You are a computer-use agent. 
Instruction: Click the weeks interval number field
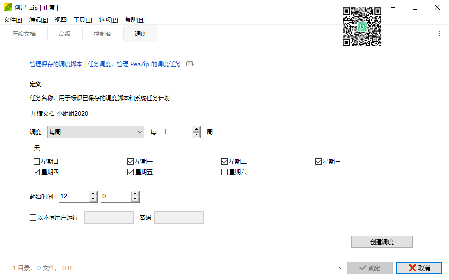coord(178,132)
